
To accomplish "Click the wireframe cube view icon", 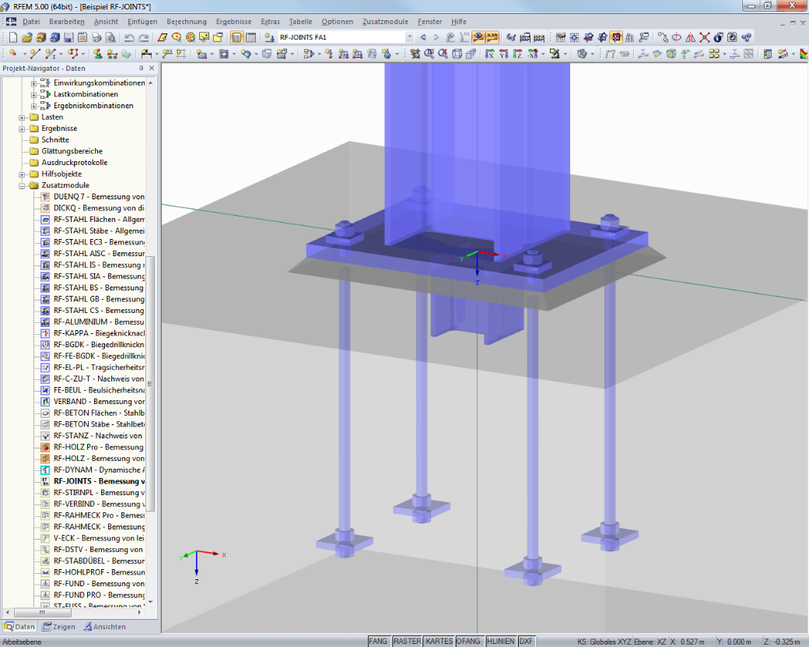I will click(457, 54).
